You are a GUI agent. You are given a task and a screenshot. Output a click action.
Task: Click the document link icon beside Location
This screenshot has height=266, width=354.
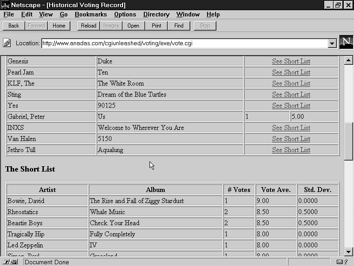pos(7,43)
